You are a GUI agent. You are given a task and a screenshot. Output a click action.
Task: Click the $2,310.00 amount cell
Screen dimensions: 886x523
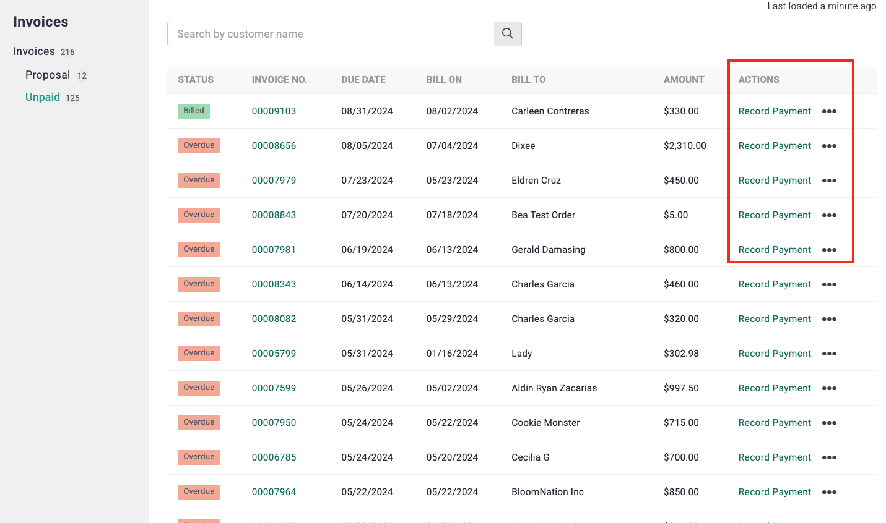tap(685, 146)
